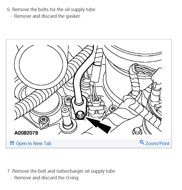The height and width of the screenshot is (190, 182).
Task: Select step 6 oil supply tube bolts text
Action: click(x=52, y=10)
